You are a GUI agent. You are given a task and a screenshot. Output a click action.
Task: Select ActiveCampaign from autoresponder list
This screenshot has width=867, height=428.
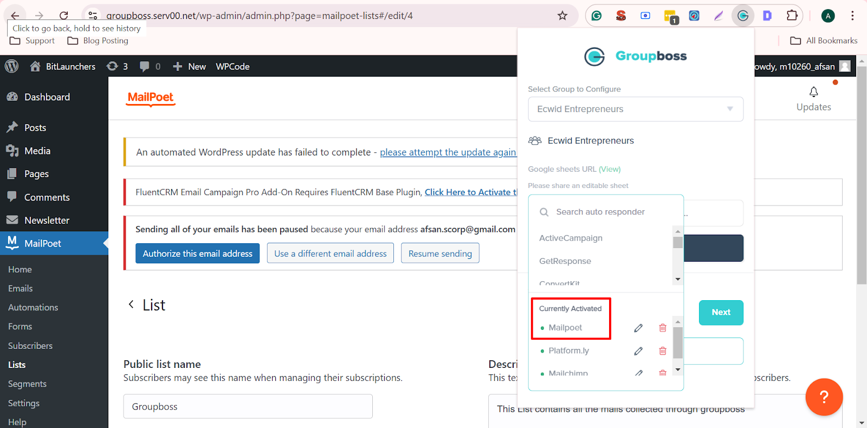(571, 238)
